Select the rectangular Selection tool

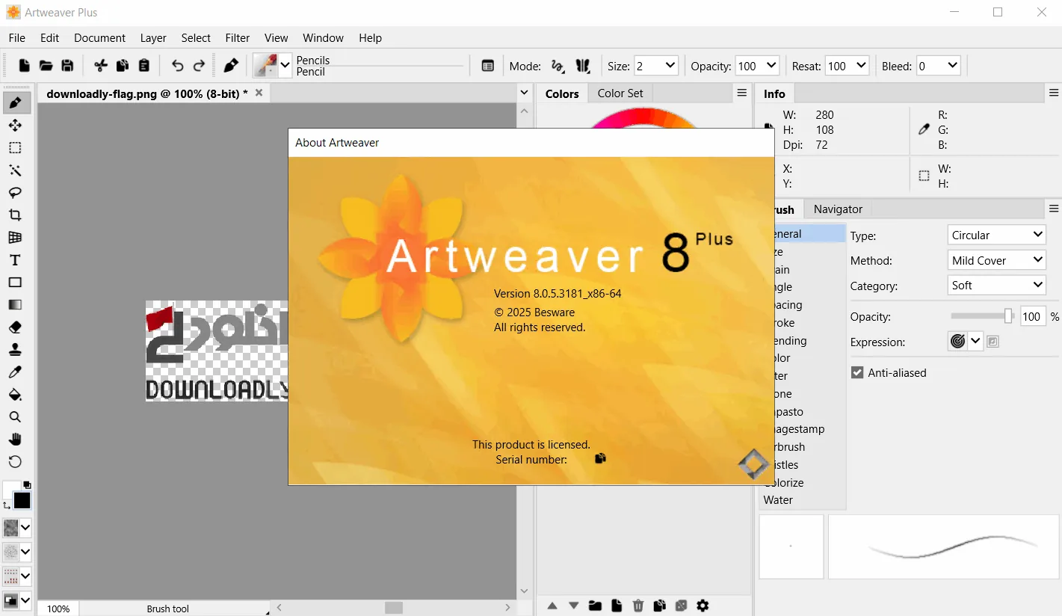15,147
